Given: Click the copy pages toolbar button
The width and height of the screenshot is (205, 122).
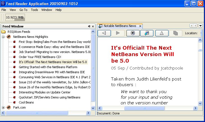Looking at the screenshot, I should click(176, 33).
